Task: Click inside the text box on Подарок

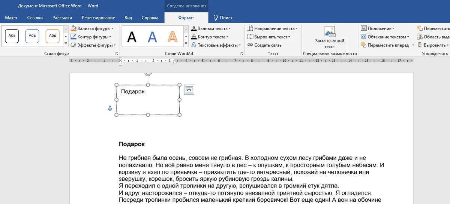Action: (133, 91)
